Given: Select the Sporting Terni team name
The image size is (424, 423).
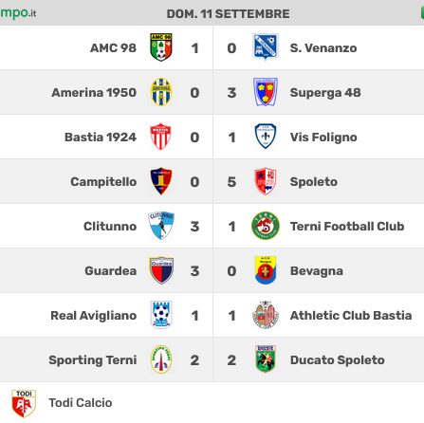Looking at the screenshot, I should 93,359.
